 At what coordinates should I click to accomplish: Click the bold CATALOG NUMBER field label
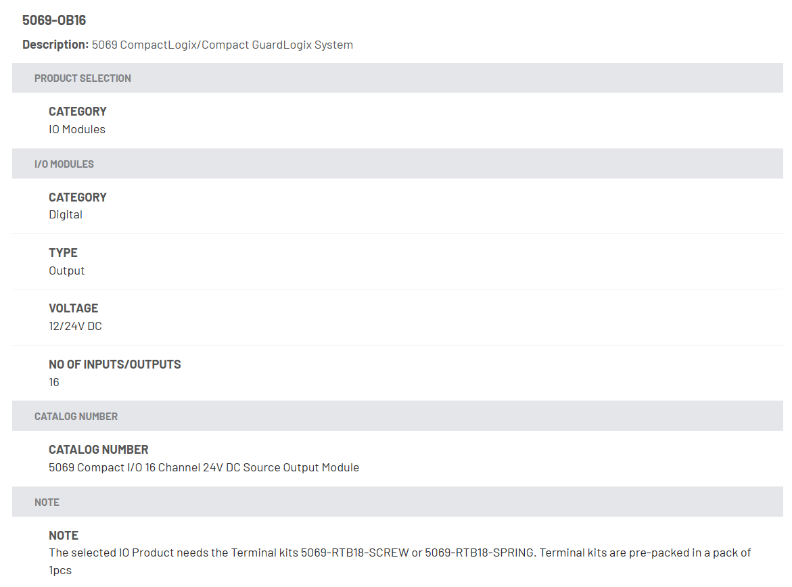(x=99, y=450)
